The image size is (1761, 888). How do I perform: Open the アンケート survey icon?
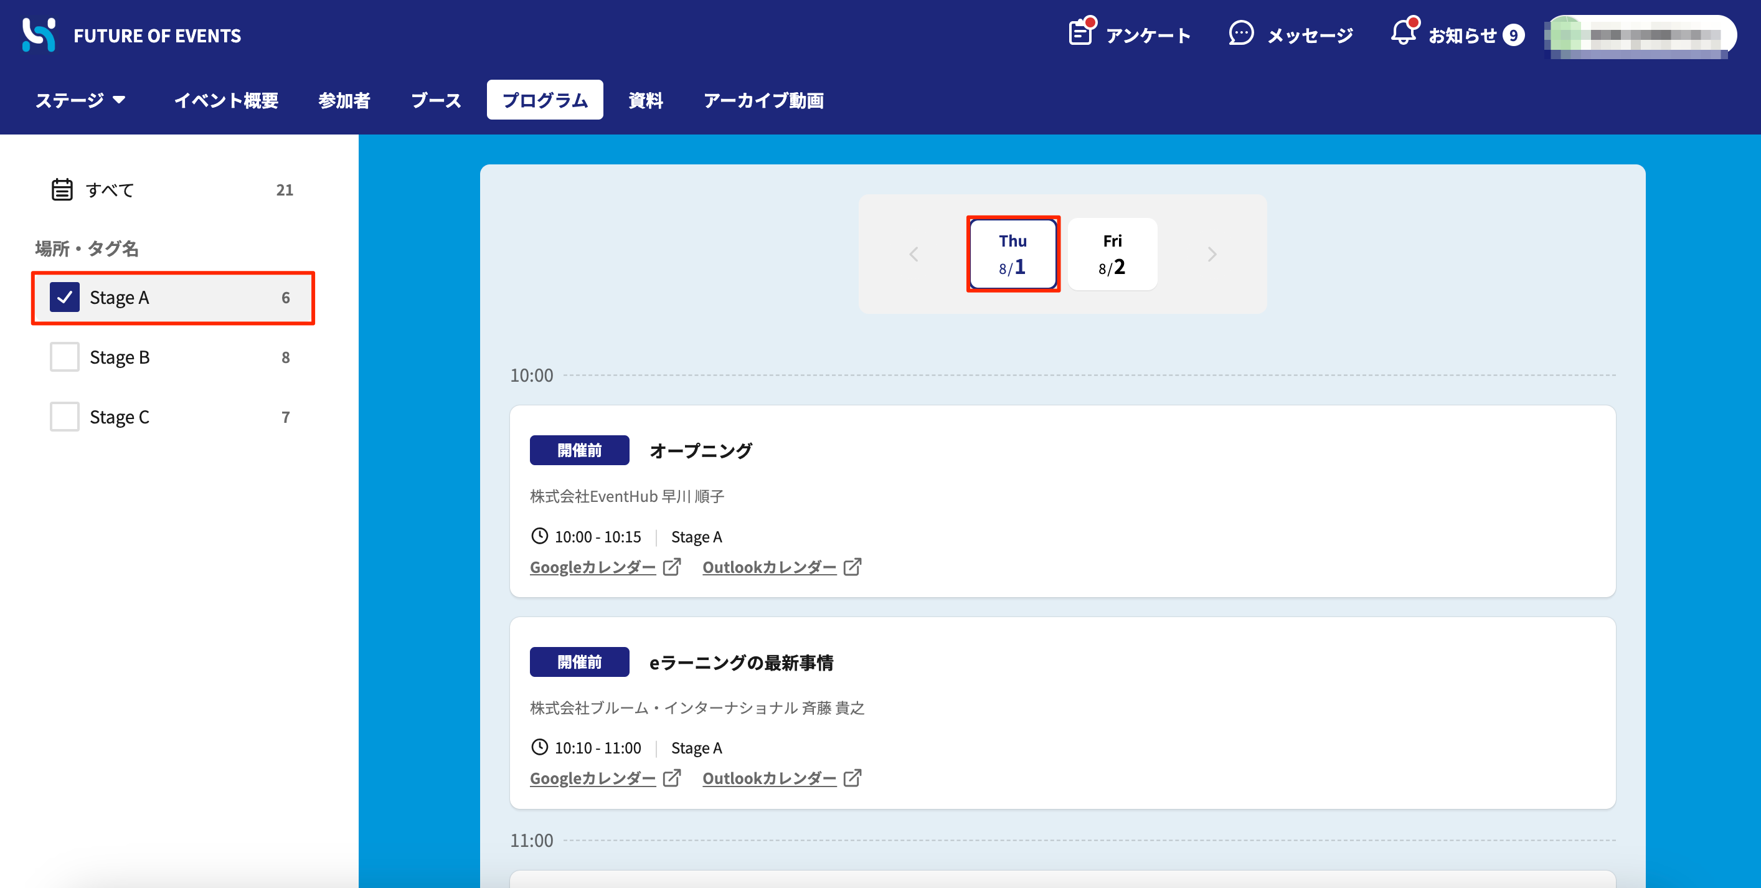(x=1082, y=32)
